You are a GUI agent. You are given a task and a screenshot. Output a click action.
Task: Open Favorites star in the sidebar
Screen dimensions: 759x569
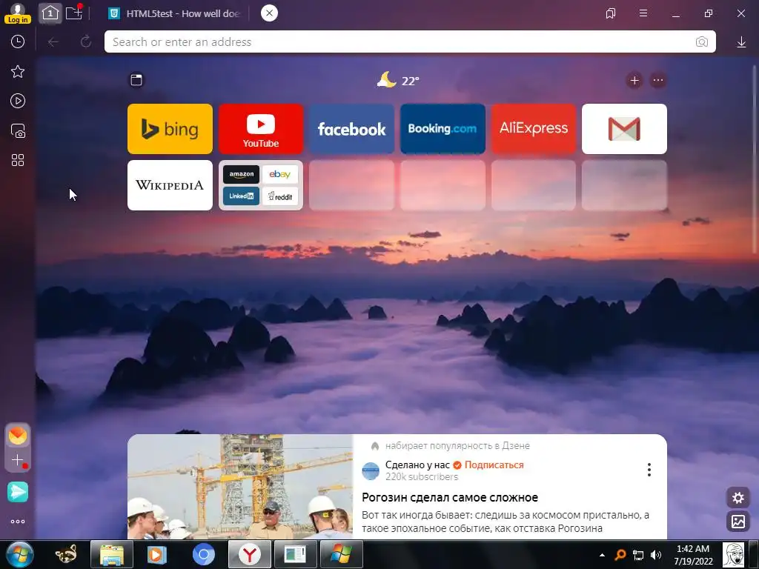tap(18, 72)
